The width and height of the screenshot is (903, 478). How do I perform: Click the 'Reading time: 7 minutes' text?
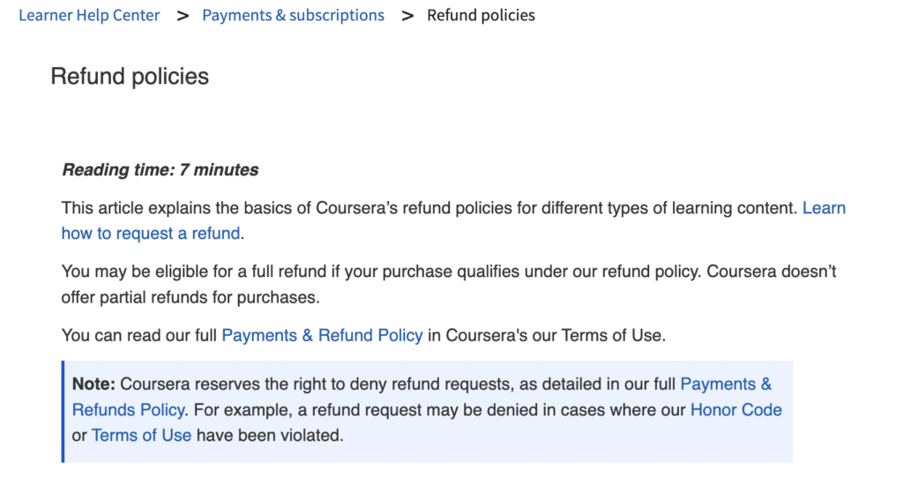point(160,170)
